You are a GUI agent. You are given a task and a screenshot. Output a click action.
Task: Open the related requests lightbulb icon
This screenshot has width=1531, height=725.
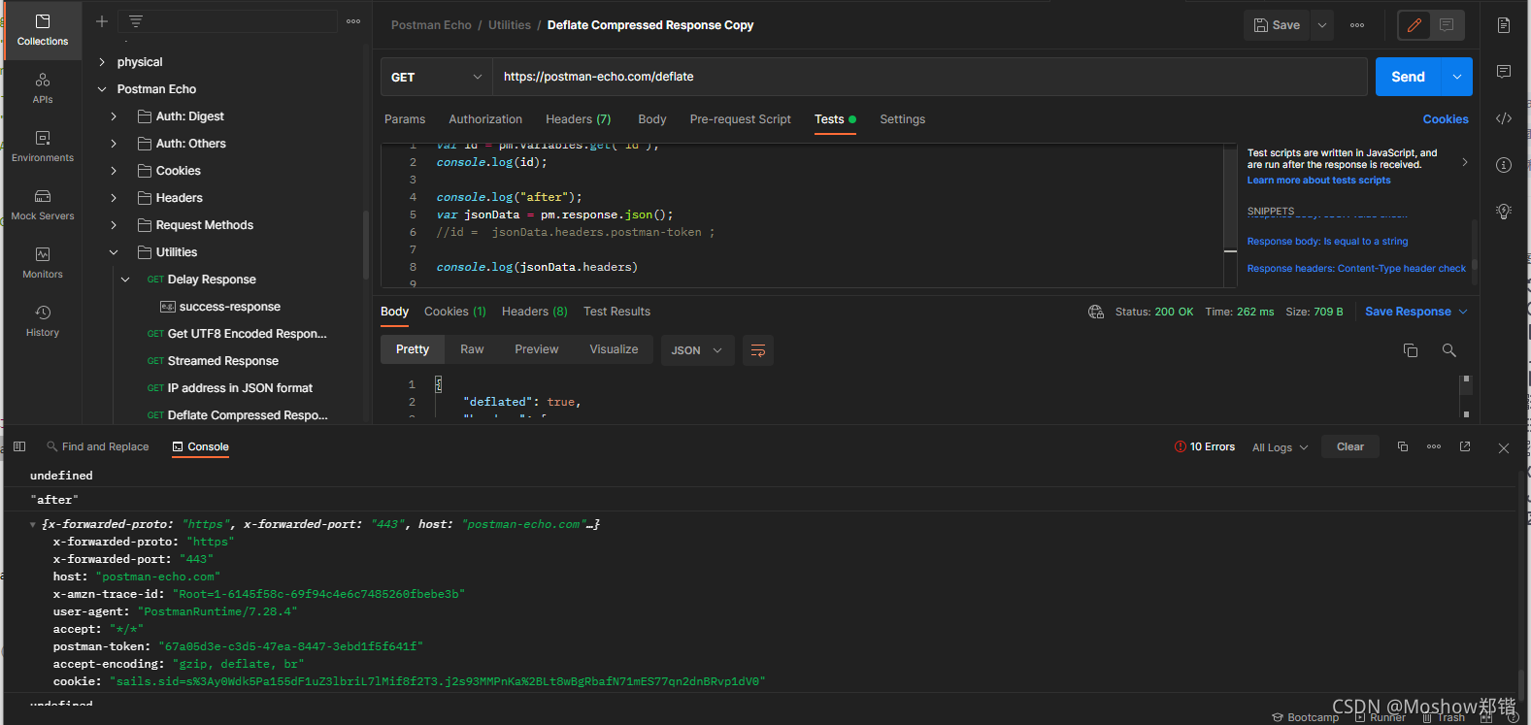[1504, 212]
